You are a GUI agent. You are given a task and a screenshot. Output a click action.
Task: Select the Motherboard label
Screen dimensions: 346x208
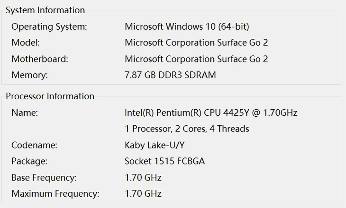pyautogui.click(x=40, y=59)
